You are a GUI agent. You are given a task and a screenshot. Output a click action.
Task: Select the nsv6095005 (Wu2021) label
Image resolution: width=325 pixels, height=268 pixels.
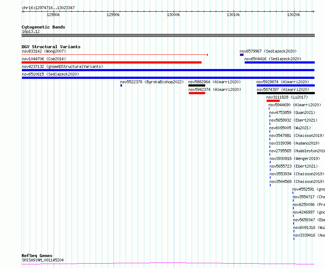pos(290,128)
